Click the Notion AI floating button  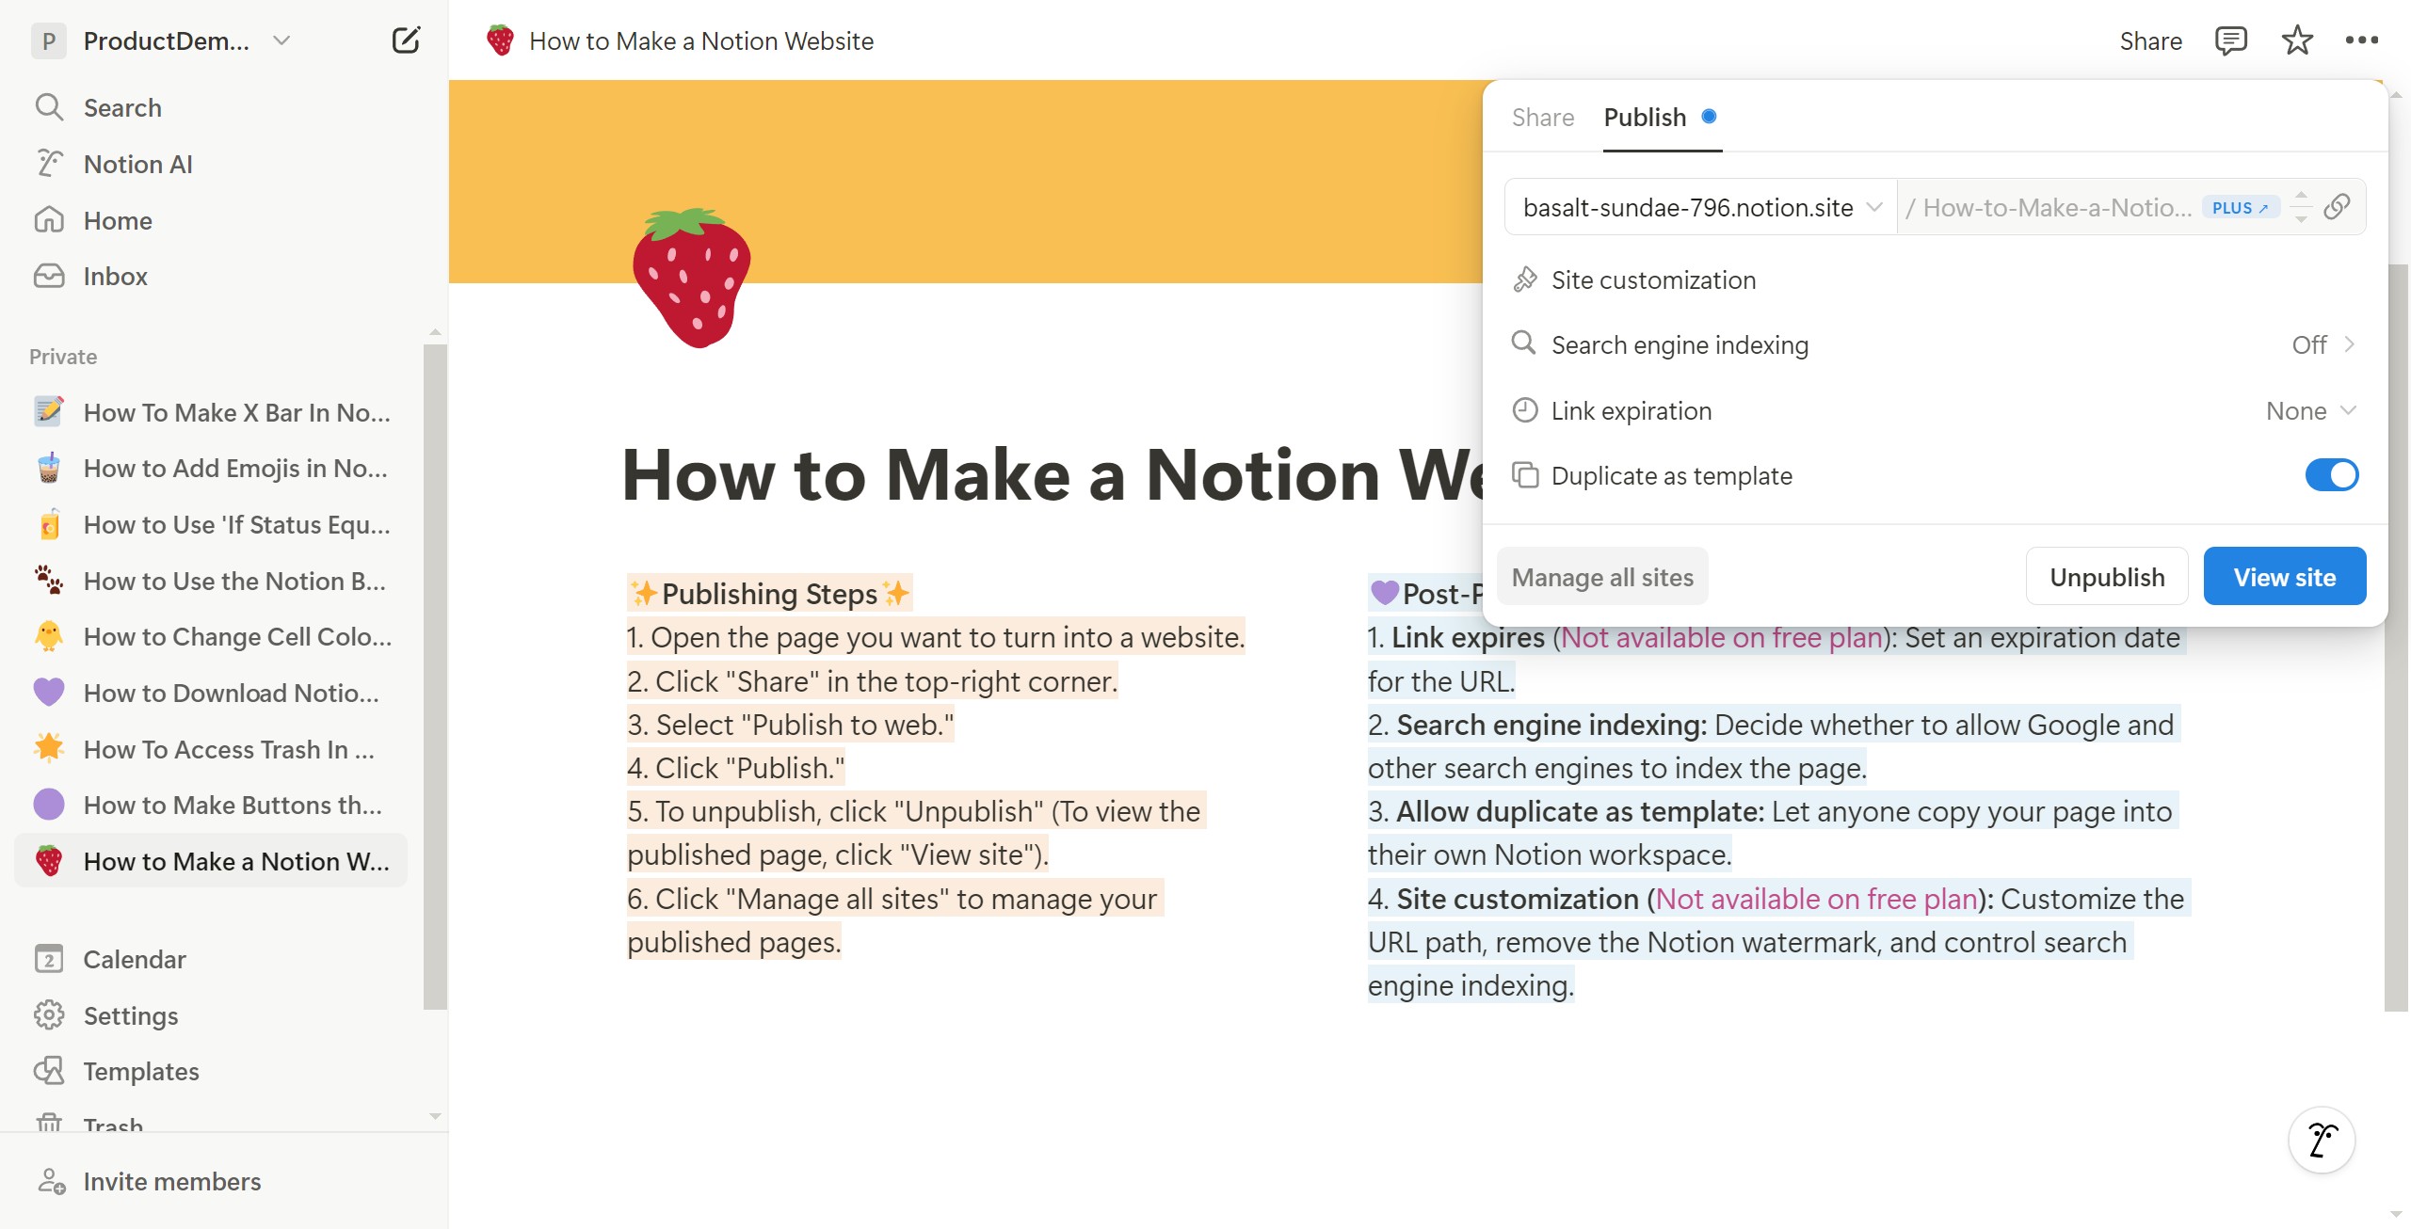coord(2322,1140)
